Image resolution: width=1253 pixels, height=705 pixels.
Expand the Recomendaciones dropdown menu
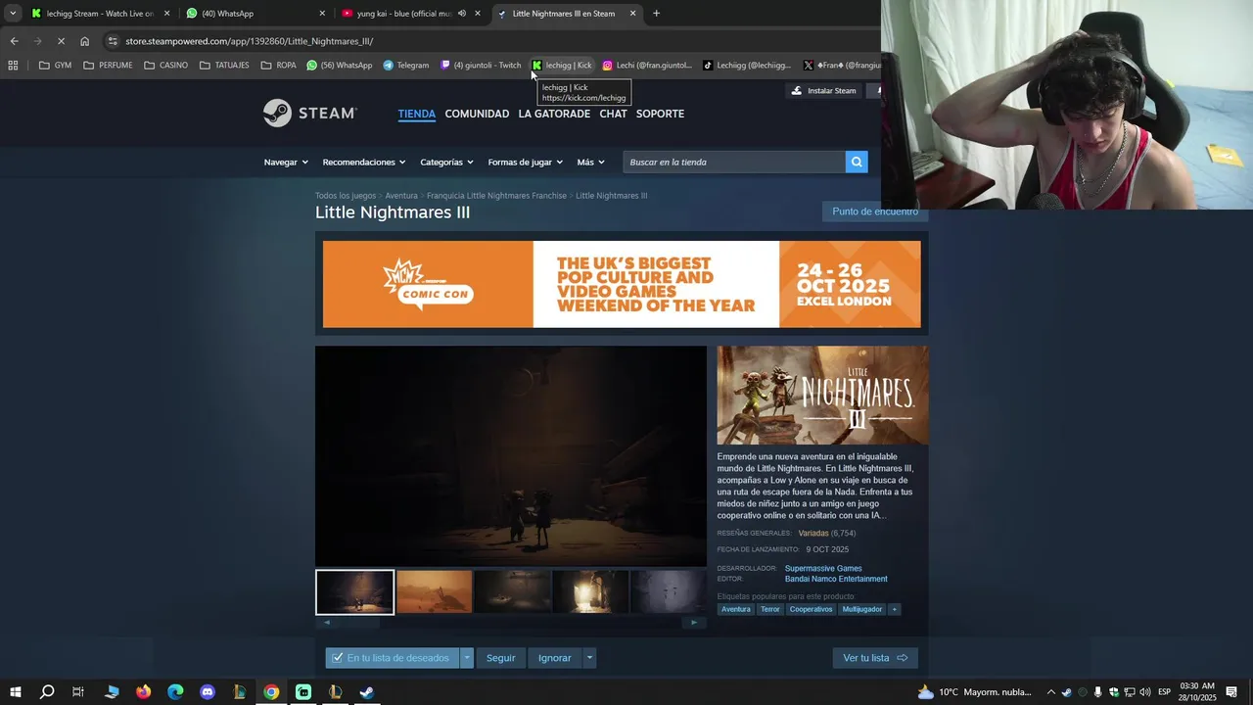[364, 163]
